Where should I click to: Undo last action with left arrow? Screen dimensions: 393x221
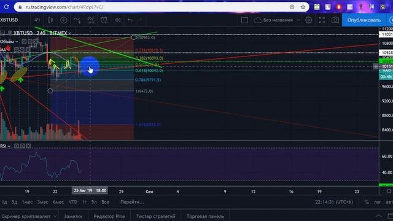click(130, 20)
